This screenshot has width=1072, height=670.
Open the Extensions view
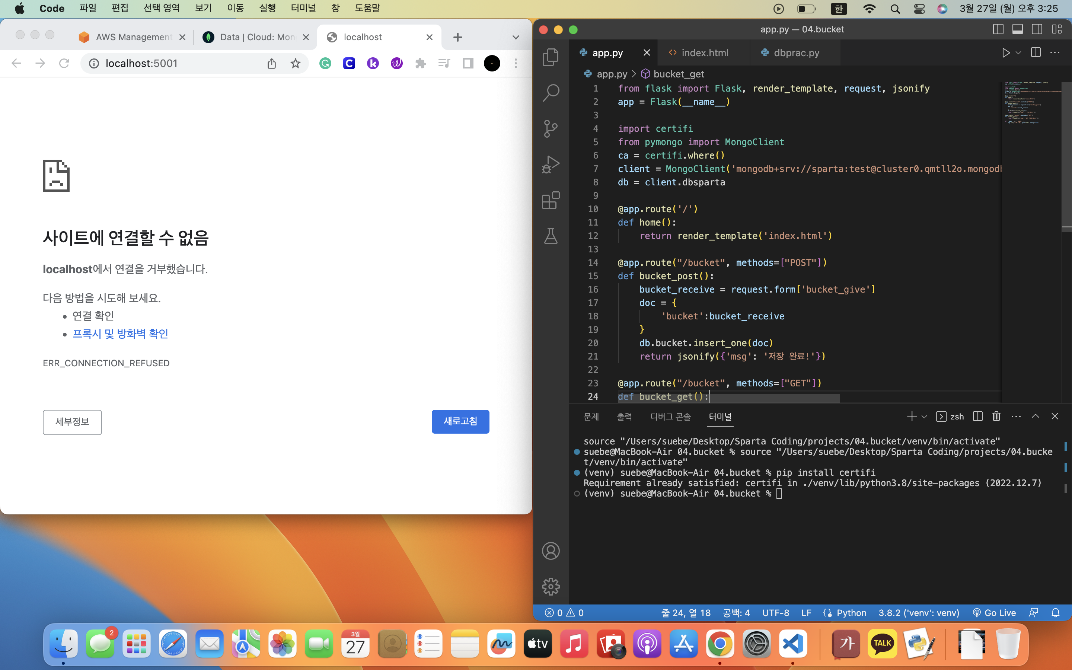[551, 200]
